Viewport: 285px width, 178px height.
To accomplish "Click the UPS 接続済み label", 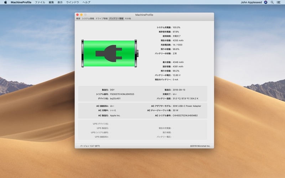I will point(102,137).
